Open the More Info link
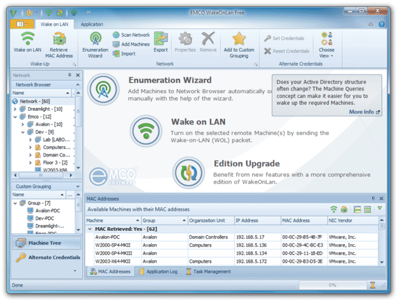 [364, 112]
